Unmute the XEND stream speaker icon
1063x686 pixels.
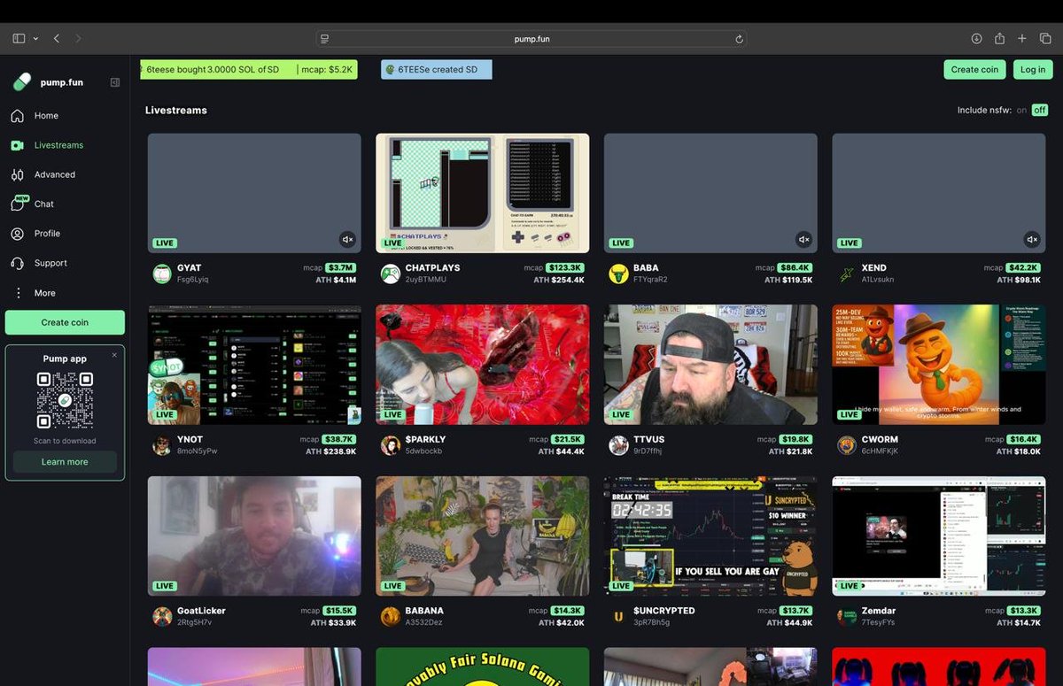tap(1032, 239)
